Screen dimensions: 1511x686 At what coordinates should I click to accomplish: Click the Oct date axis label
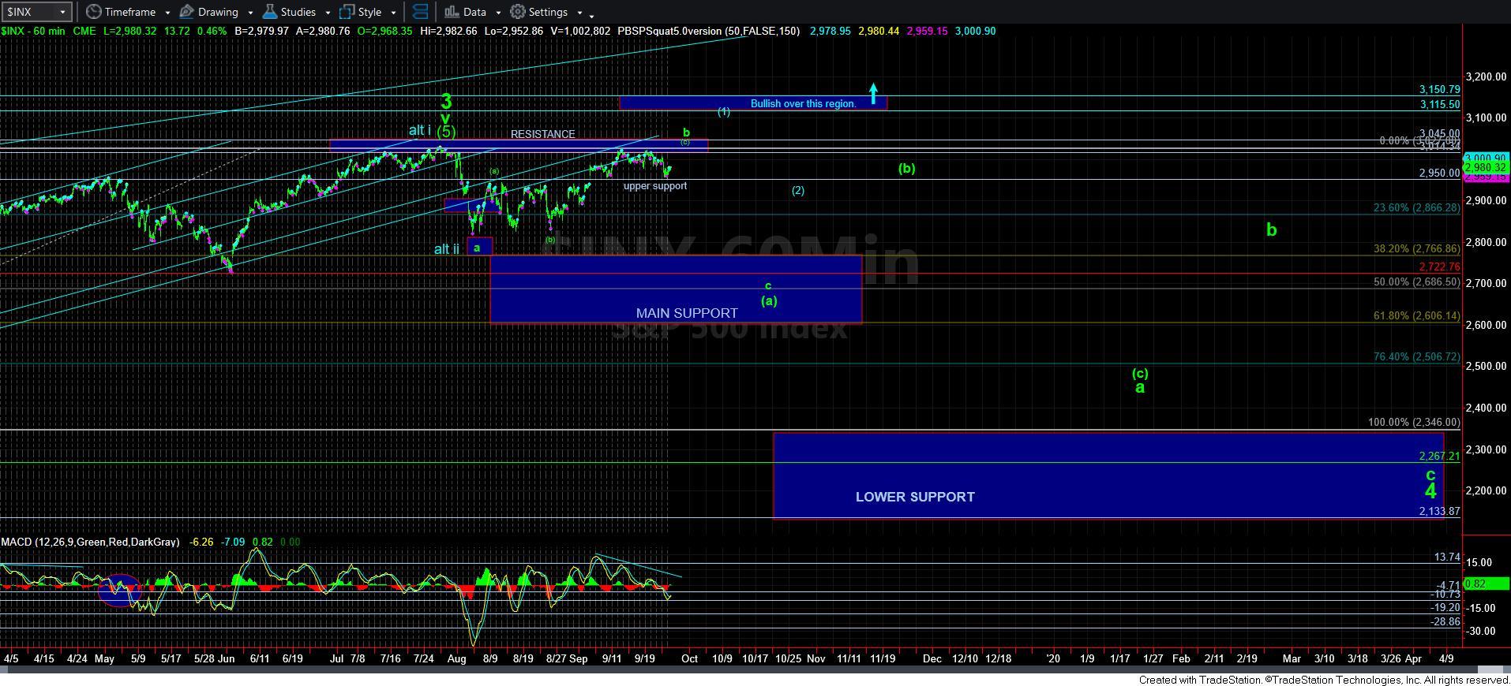[x=689, y=658]
